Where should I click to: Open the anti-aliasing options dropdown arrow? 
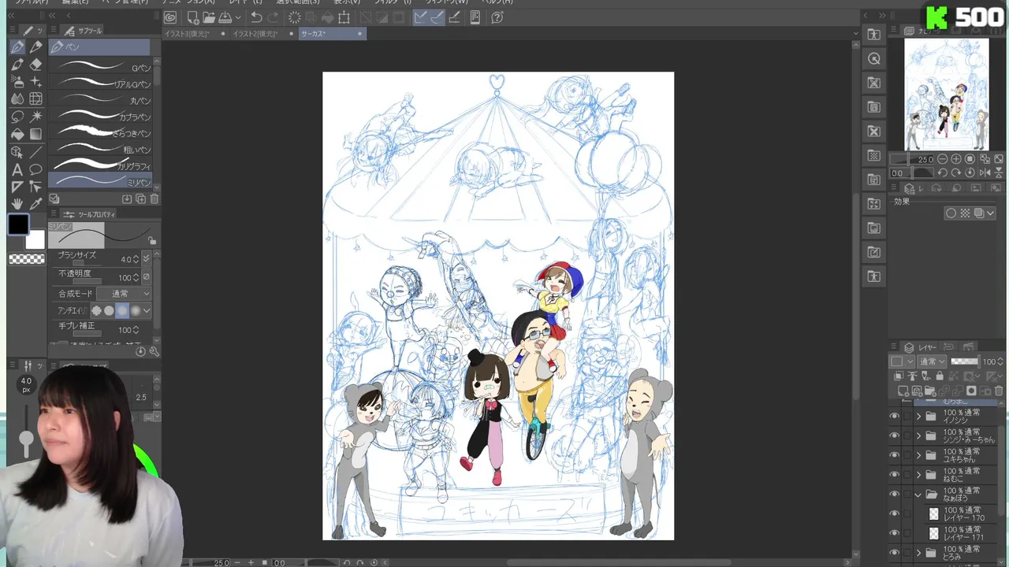[147, 311]
